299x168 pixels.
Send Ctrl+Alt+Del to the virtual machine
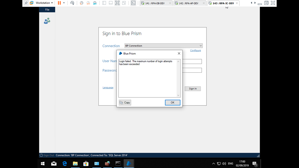pos(72,3)
